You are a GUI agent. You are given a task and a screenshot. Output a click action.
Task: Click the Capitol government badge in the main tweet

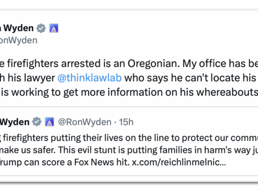(x=53, y=28)
